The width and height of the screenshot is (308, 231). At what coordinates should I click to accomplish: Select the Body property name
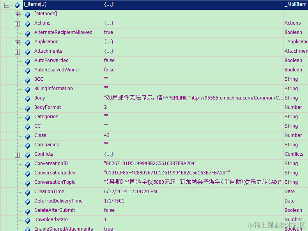pos(40,98)
